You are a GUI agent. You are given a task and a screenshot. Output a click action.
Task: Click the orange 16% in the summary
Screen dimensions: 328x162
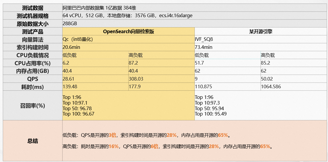[x=114, y=146]
